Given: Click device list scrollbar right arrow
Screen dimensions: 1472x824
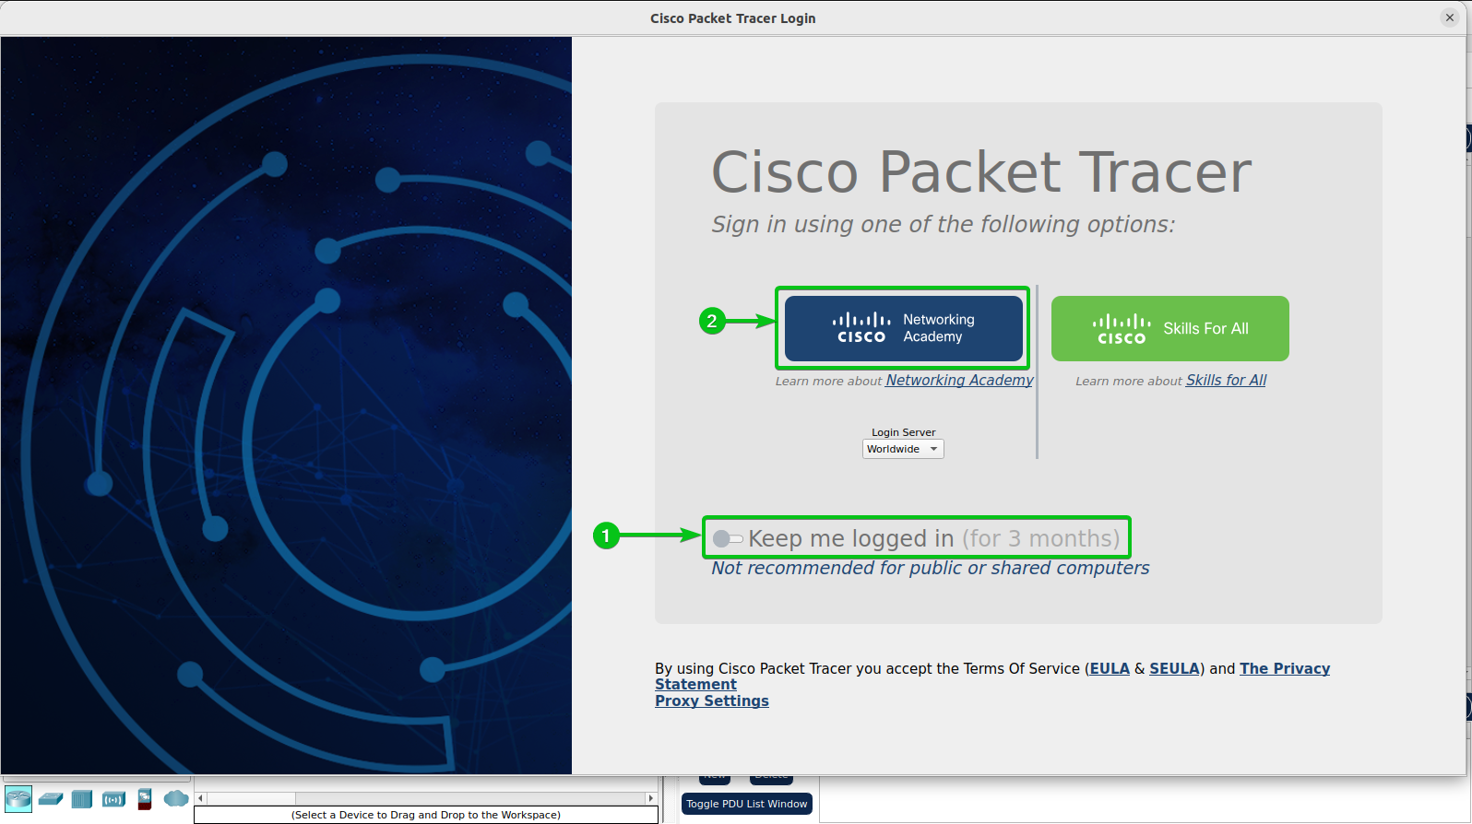Looking at the screenshot, I should 650,798.
